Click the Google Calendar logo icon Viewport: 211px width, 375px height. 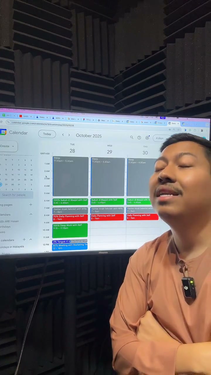(x=3, y=132)
